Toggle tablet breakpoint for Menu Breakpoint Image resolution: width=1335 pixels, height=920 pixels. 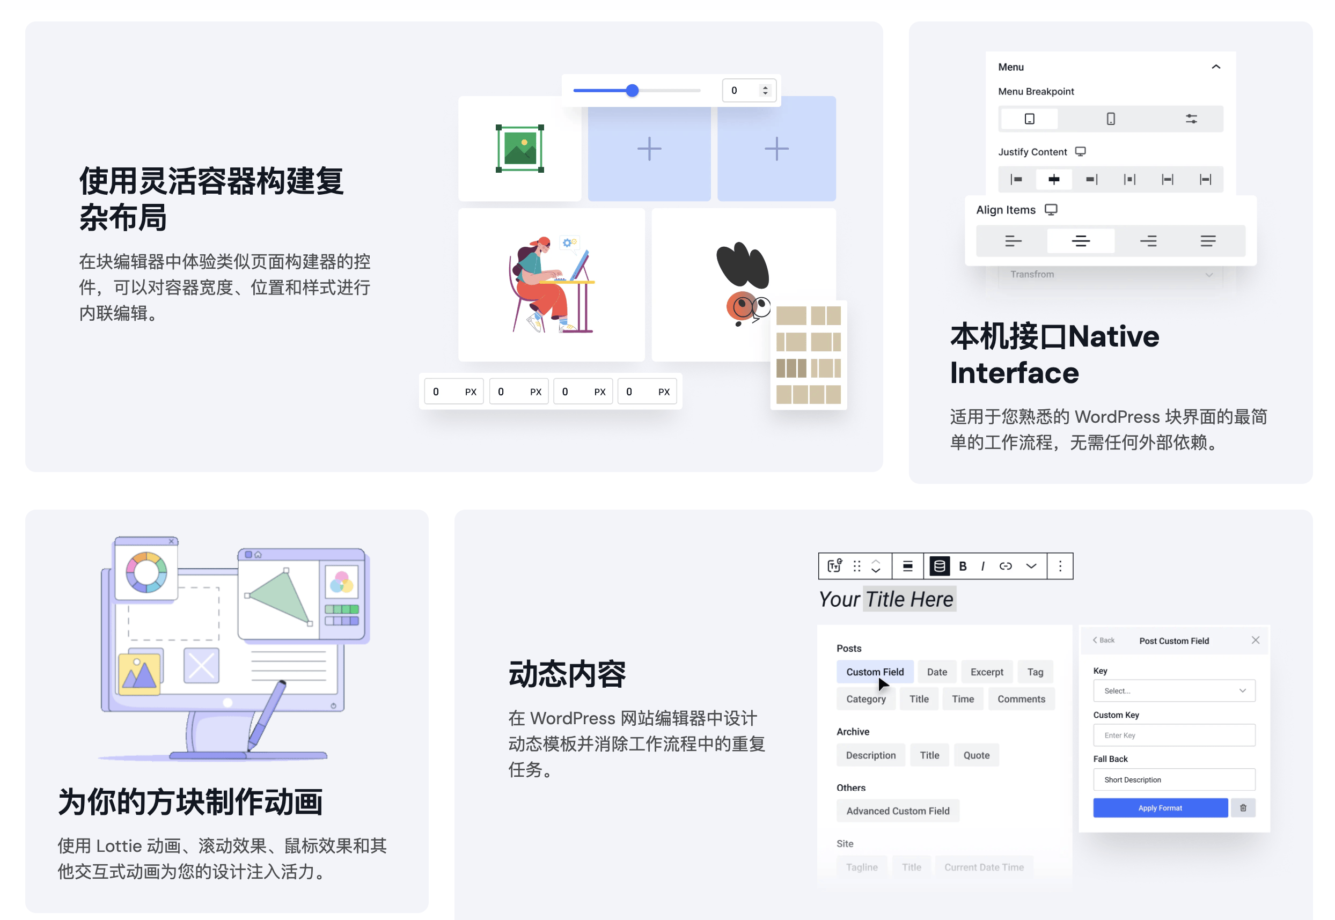click(x=1032, y=119)
